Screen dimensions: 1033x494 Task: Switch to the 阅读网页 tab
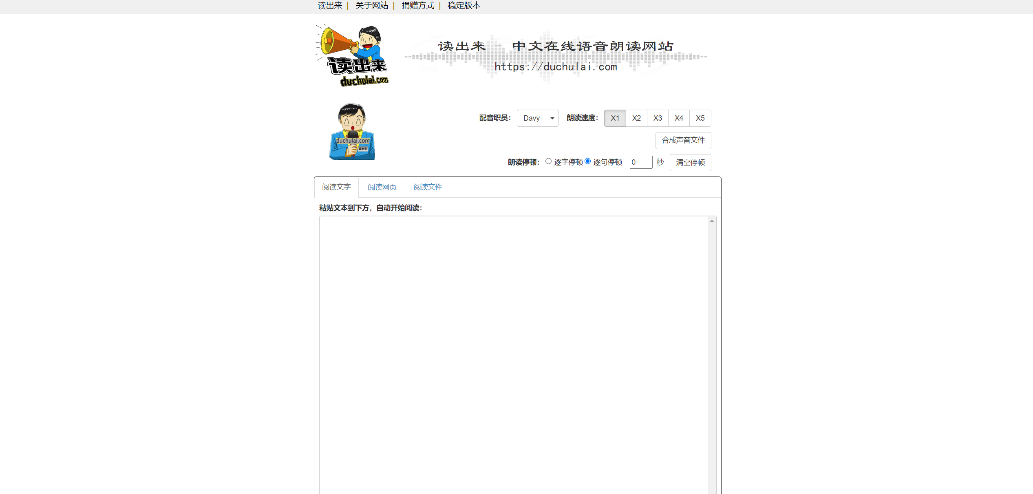(x=382, y=187)
